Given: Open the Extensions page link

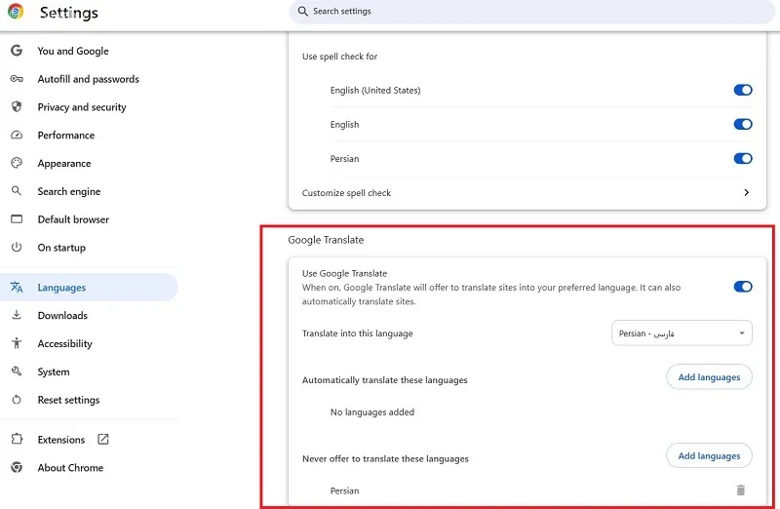Looking at the screenshot, I should click(x=61, y=440).
